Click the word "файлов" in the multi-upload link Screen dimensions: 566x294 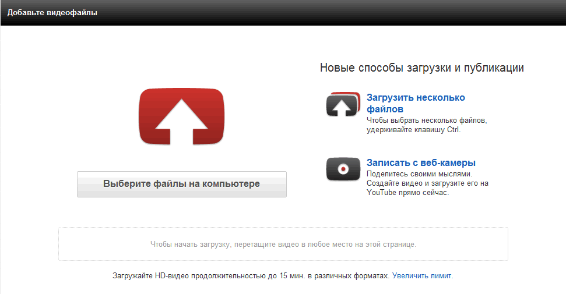pos(385,109)
